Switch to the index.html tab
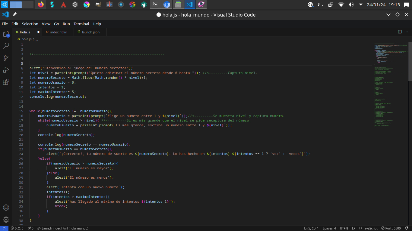The image size is (412, 231). click(58, 32)
